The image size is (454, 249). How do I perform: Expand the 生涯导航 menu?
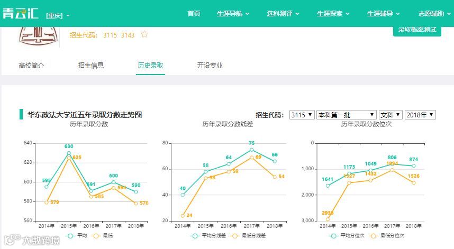pos(233,14)
